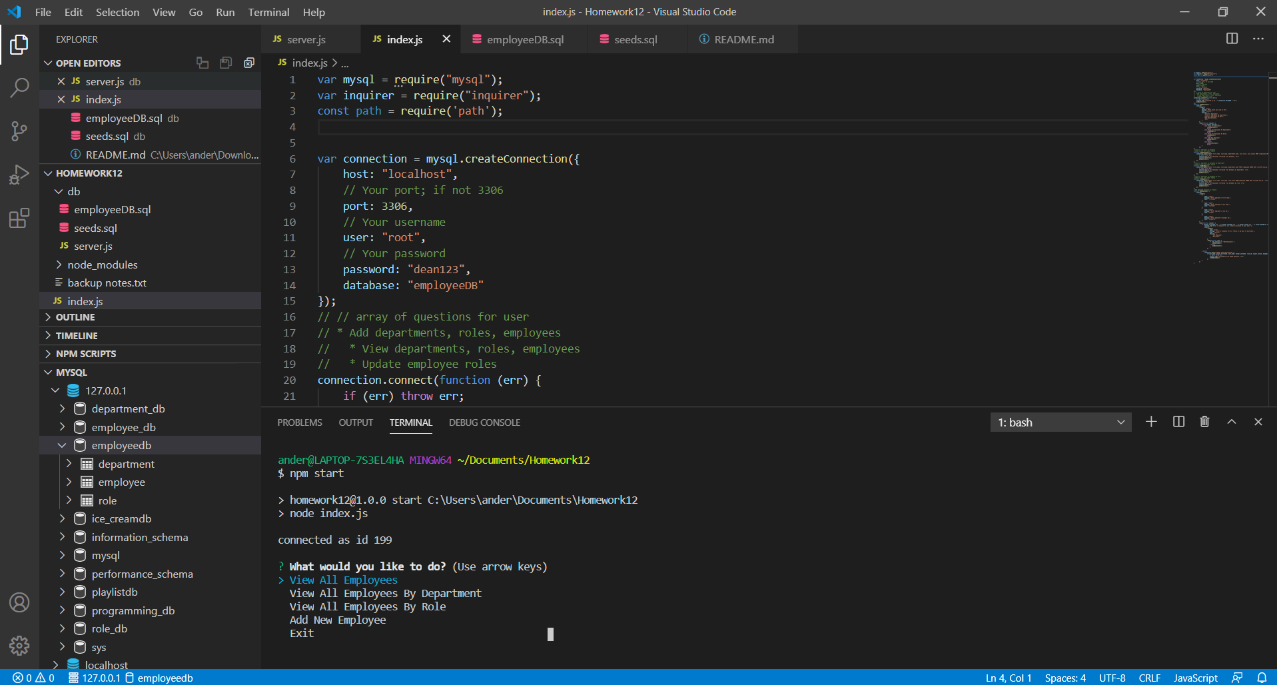Open the '1: bash' terminal dropdown
This screenshot has width=1277, height=685.
[x=1061, y=422]
